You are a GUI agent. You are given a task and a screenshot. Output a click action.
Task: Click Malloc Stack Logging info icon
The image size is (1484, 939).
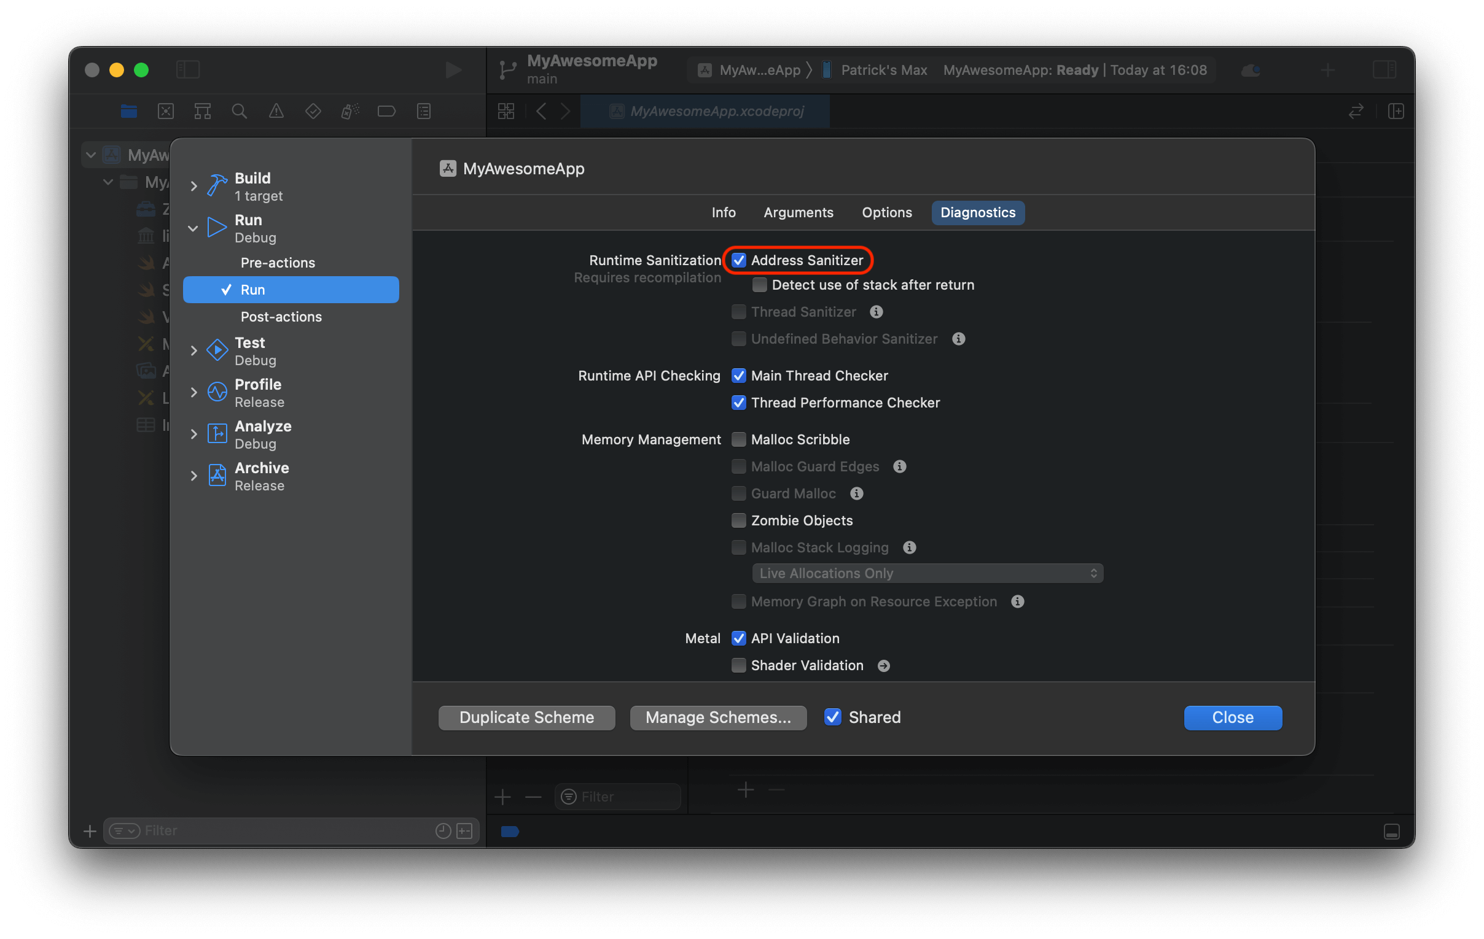(x=910, y=548)
